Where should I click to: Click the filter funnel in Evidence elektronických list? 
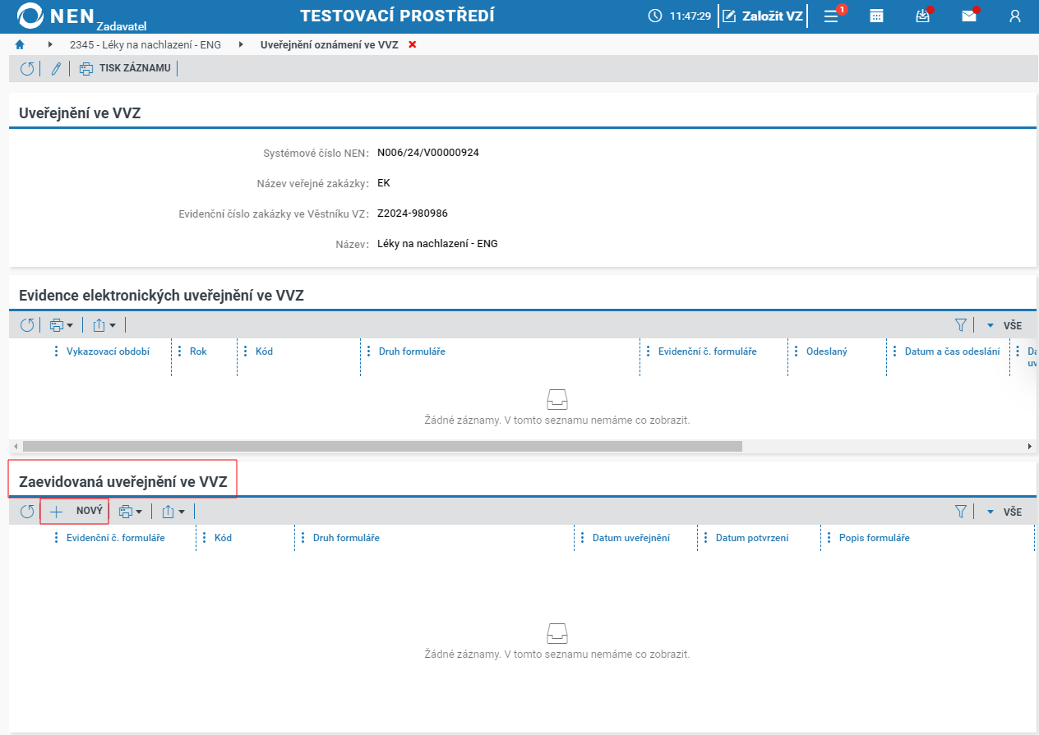(961, 325)
